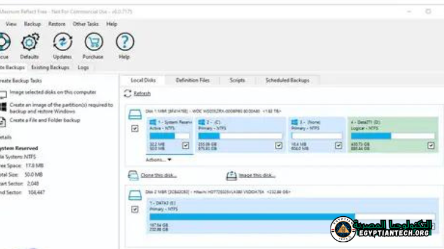Open the Purchase shopping cart icon
Screen dimensions: 444x249
[93, 42]
